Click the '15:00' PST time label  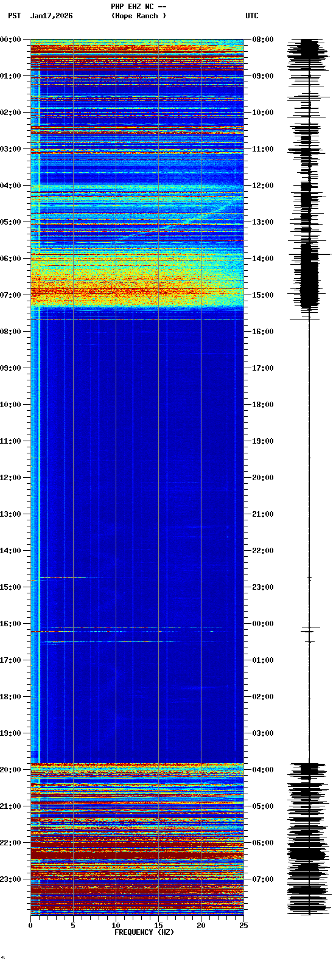tap(11, 587)
